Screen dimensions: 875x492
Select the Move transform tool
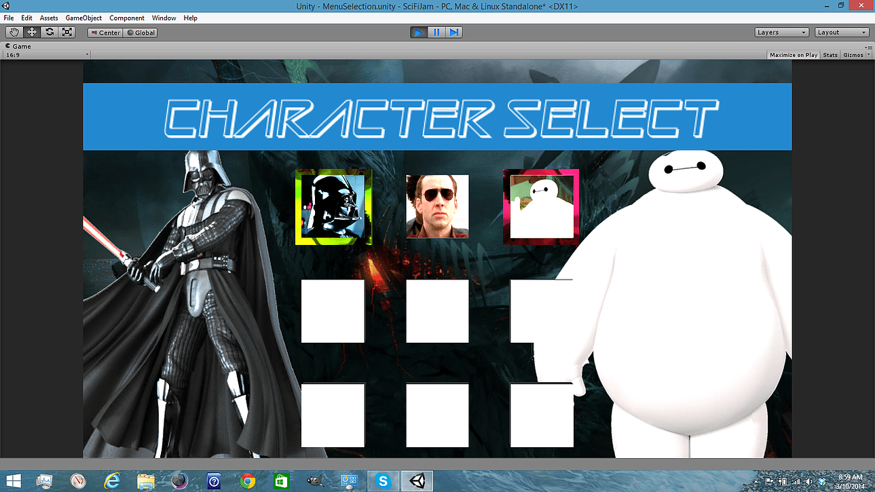32,32
